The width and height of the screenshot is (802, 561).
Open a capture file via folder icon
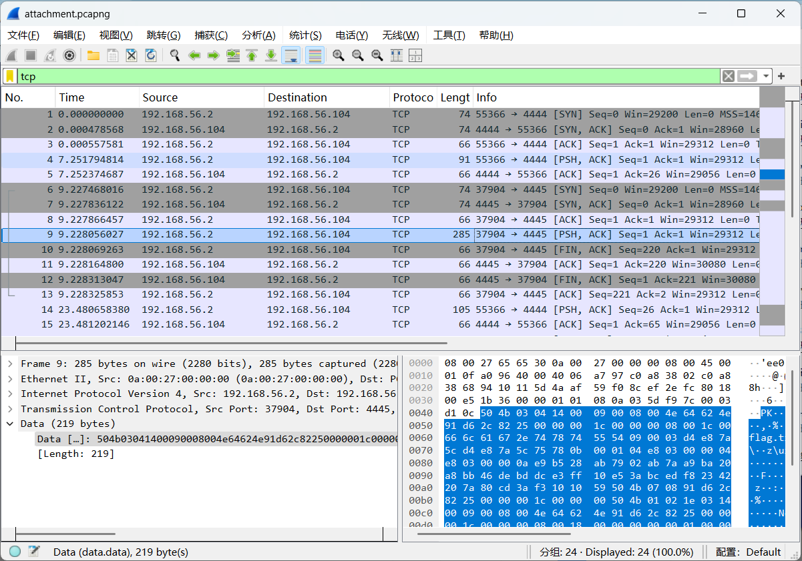point(93,55)
